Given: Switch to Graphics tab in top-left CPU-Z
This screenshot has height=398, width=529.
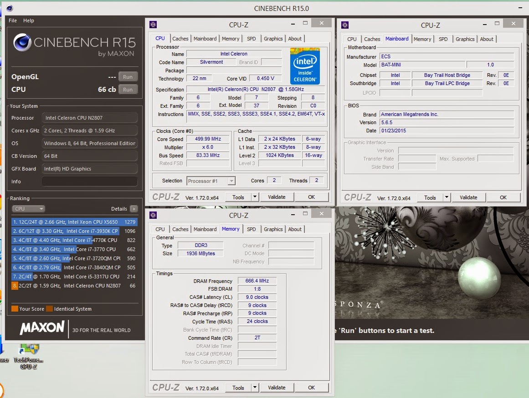Looking at the screenshot, I should pyautogui.click(x=273, y=39).
